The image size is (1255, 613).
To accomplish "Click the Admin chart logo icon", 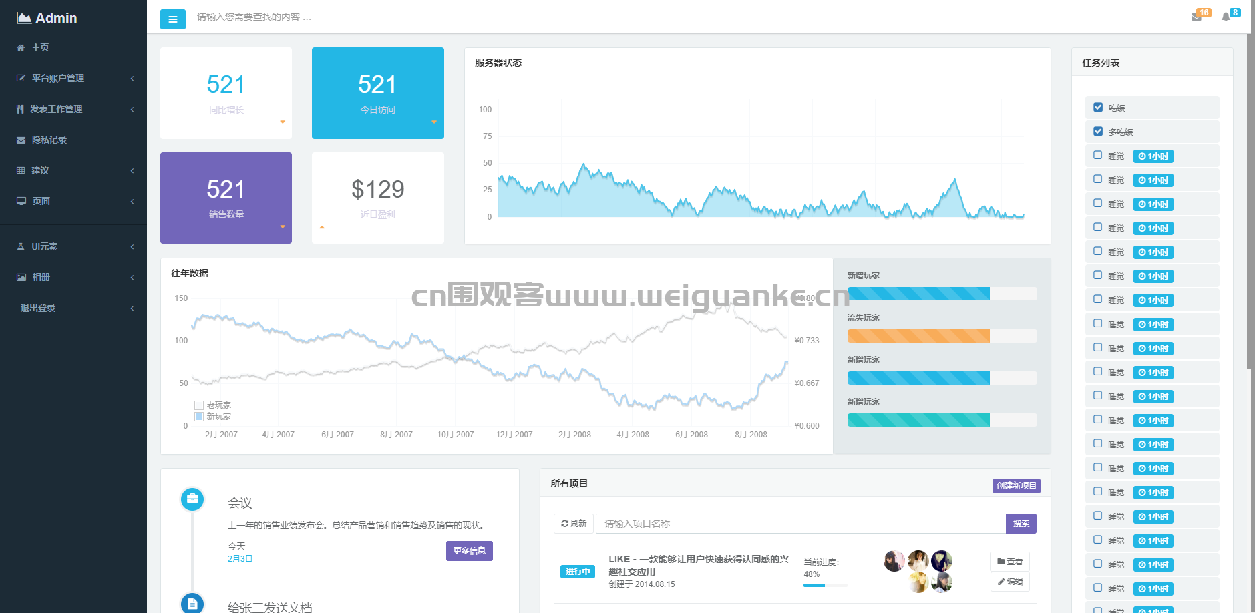I will click(x=24, y=18).
